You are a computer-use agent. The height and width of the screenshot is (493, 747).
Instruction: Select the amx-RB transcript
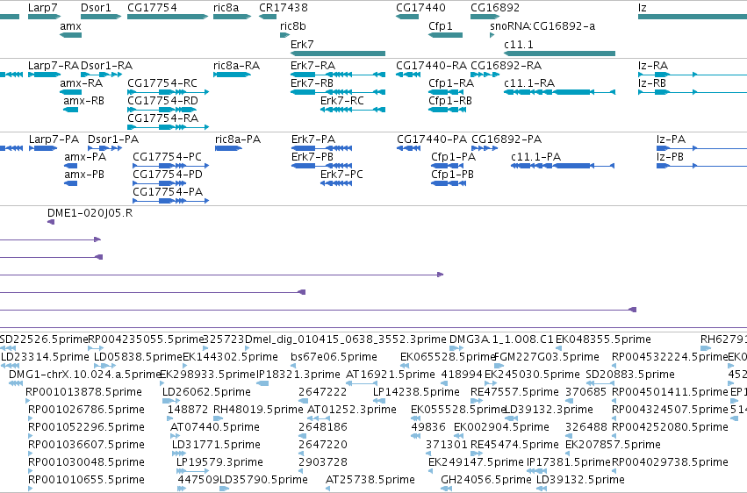coord(70,110)
